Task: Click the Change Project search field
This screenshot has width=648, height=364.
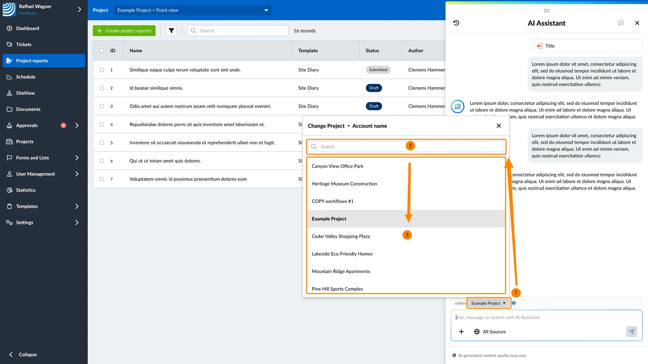Action: [406, 146]
